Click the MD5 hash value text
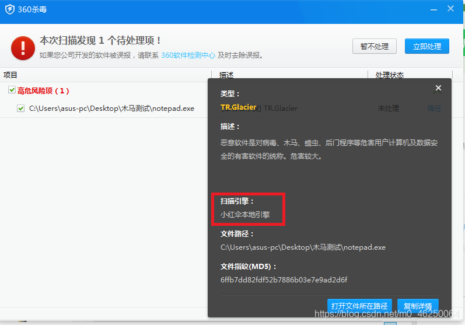The image size is (465, 325). point(284,280)
